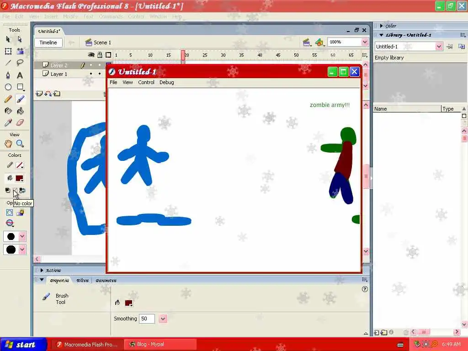Select the Rectangle tool
Screen dimensions: 468x351
point(20,87)
